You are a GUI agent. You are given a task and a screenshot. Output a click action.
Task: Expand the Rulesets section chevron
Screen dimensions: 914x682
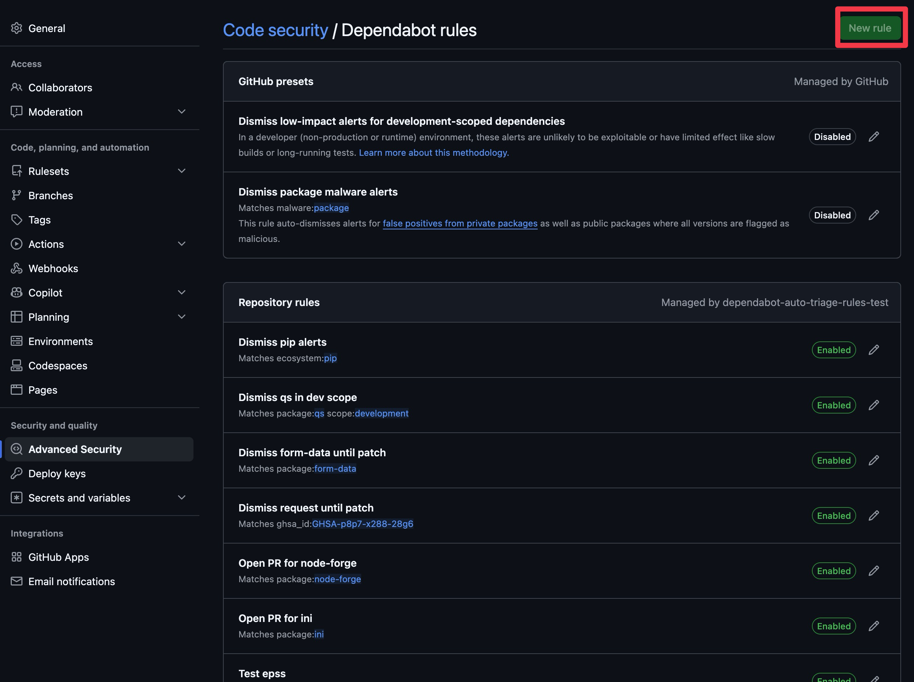(181, 171)
